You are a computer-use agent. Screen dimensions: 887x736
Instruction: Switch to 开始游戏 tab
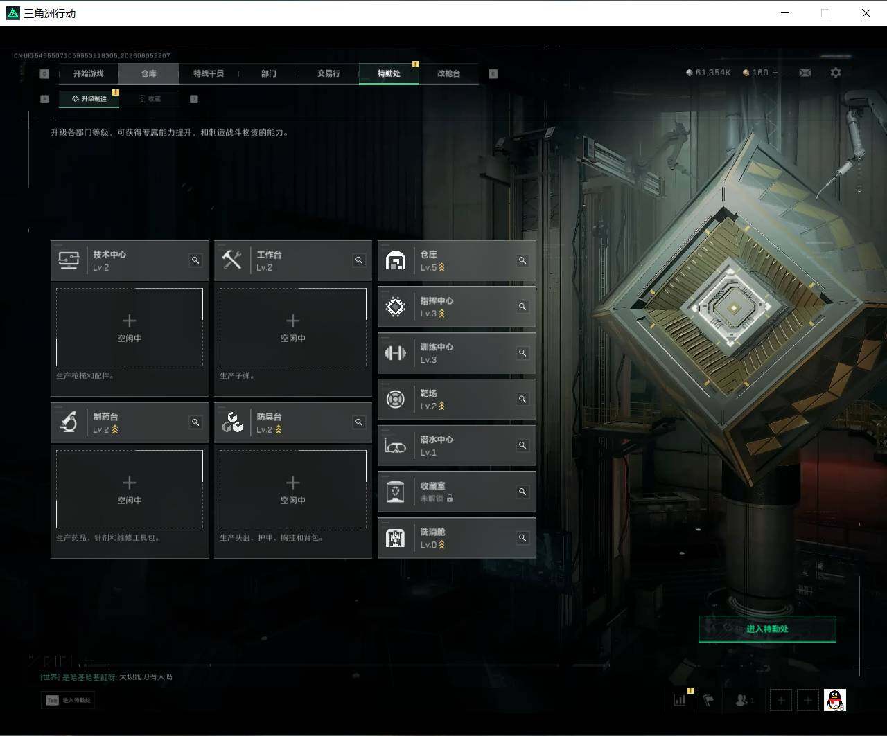89,73
